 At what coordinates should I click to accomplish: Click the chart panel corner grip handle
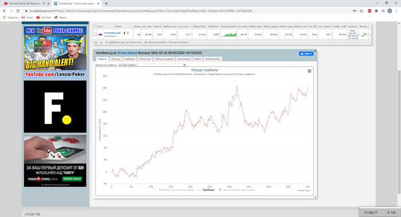pos(315,196)
